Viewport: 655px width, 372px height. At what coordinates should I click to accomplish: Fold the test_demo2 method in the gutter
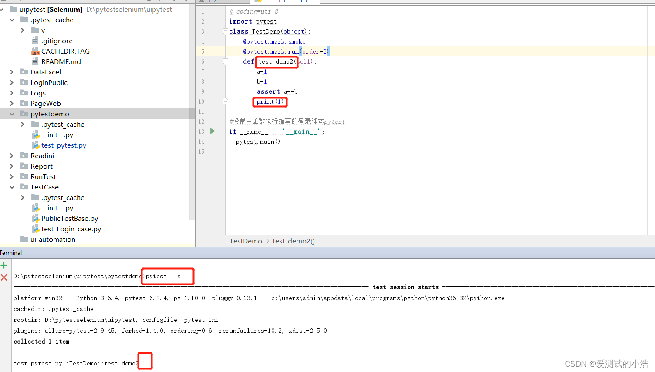point(225,61)
